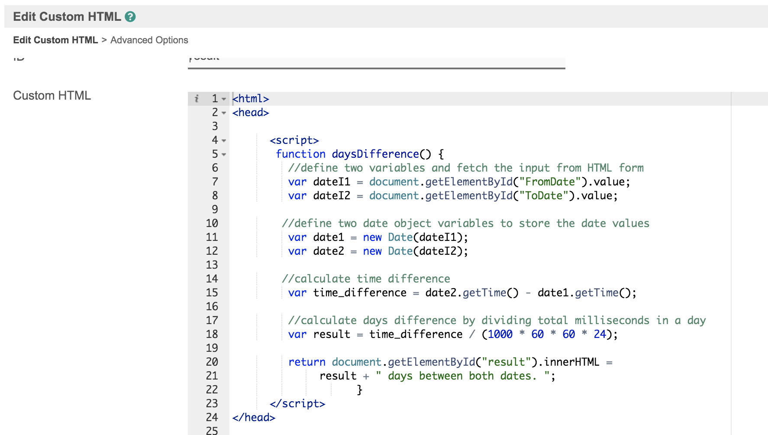Fold the daysDifference function on line 5
The image size is (768, 435).
pos(224,155)
